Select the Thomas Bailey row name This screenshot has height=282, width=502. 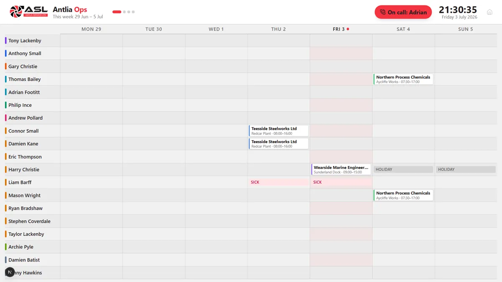[24, 79]
